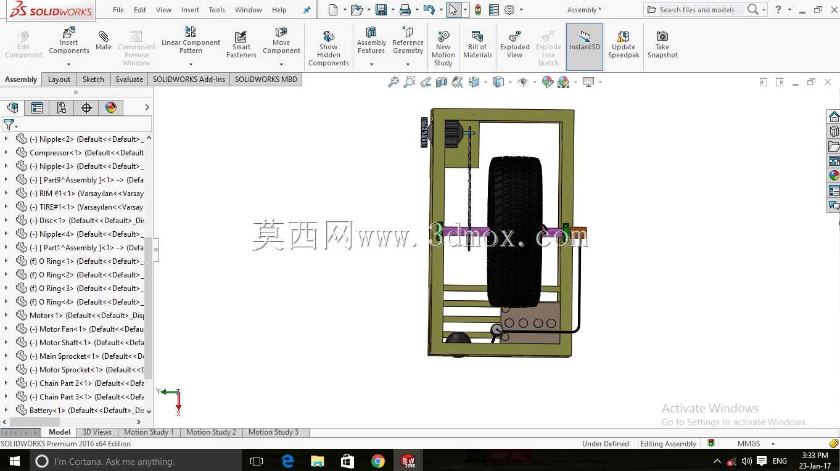The width and height of the screenshot is (840, 471).
Task: Open Bill of Materials
Action: [477, 44]
